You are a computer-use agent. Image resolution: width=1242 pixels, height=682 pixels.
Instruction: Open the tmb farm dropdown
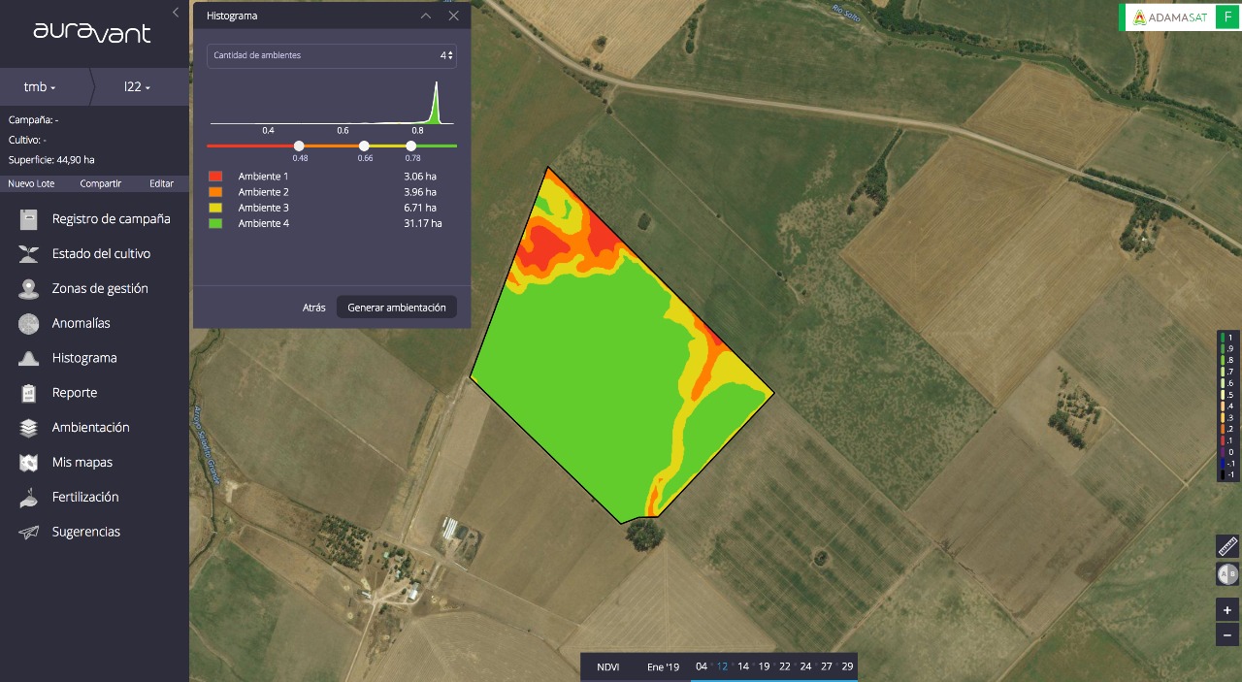[40, 87]
